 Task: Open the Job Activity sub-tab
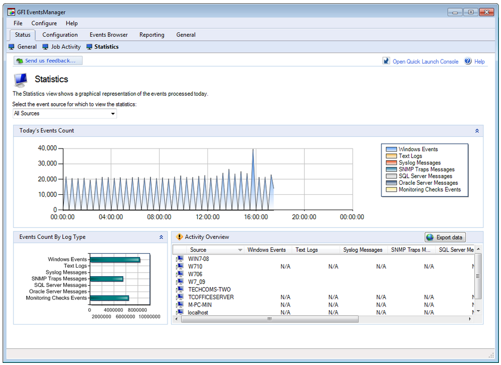pyautogui.click(x=66, y=47)
